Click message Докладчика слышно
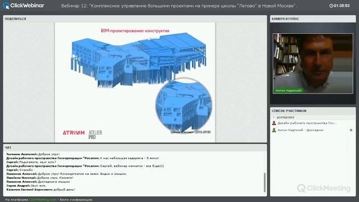 (54, 182)
